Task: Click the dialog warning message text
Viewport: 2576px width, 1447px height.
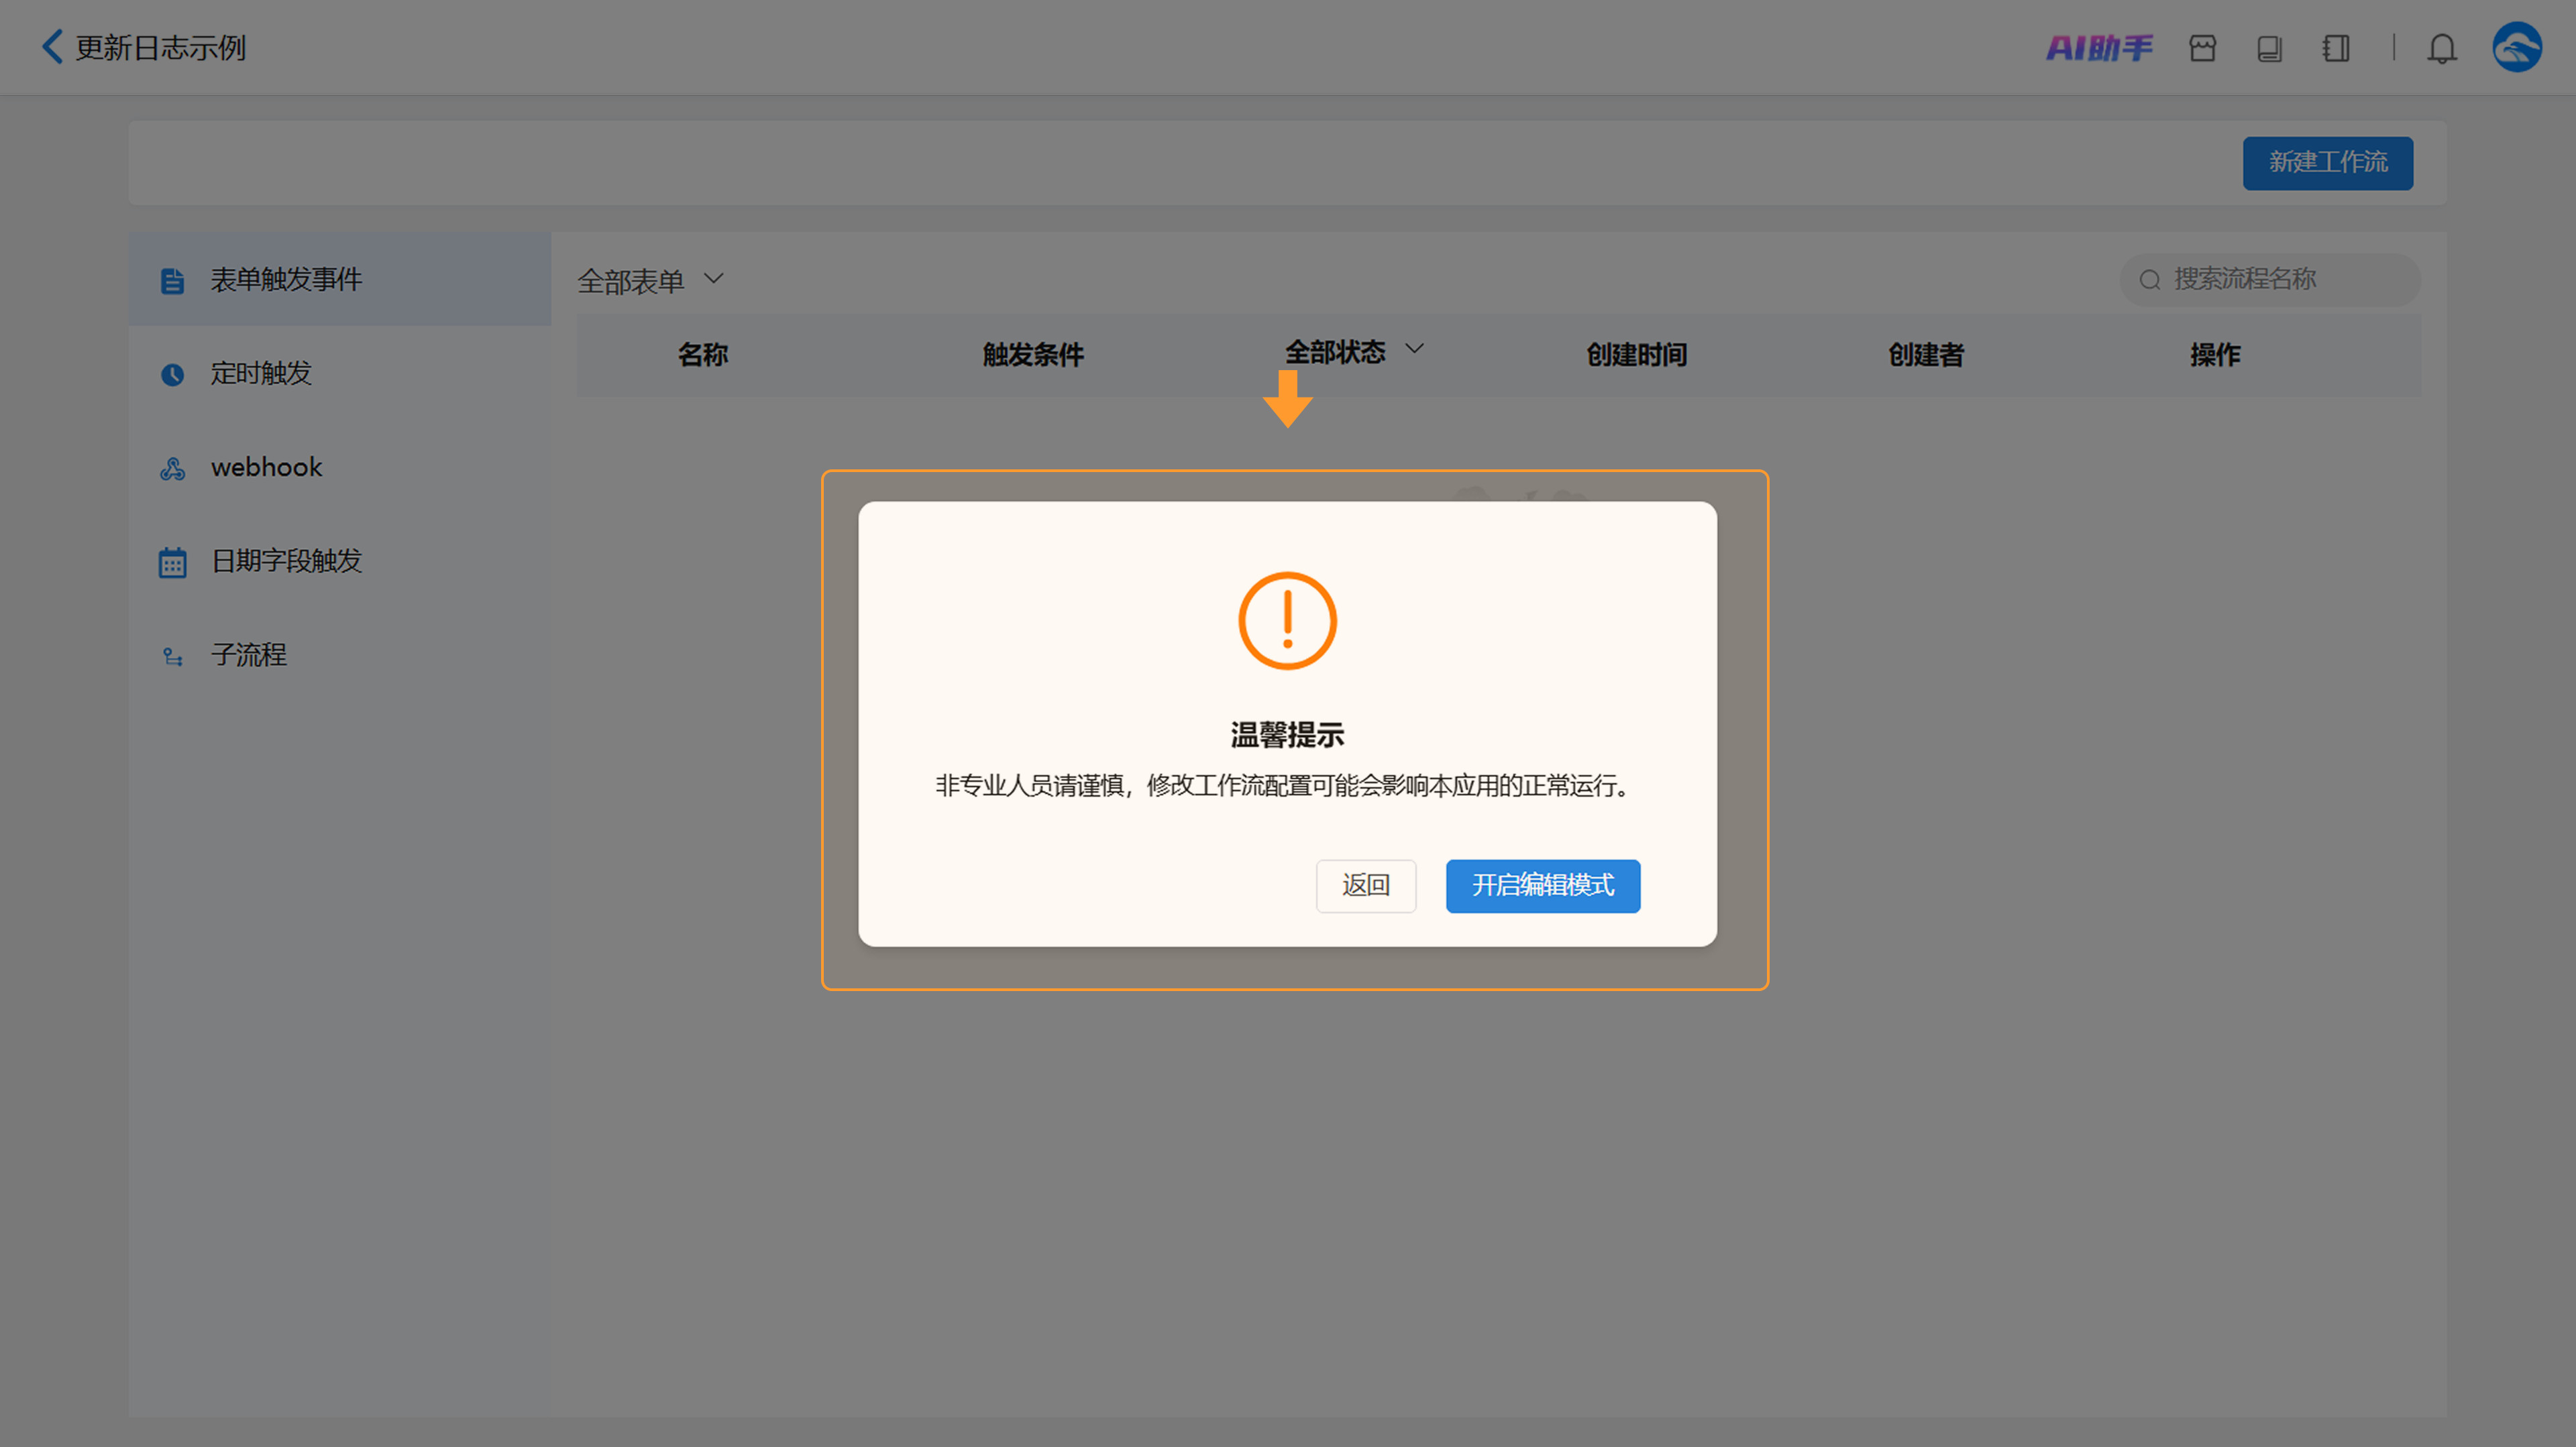Action: pos(1284,787)
